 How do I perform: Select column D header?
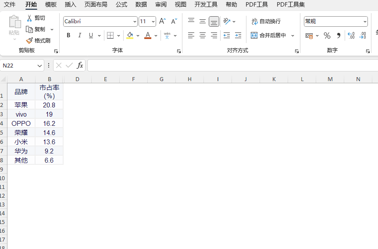coord(77,79)
